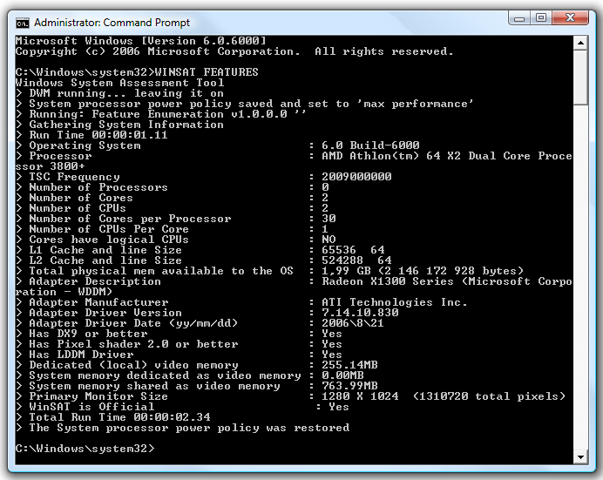
Task: Click 'The System processor power policy was restored'
Action: coord(189,428)
